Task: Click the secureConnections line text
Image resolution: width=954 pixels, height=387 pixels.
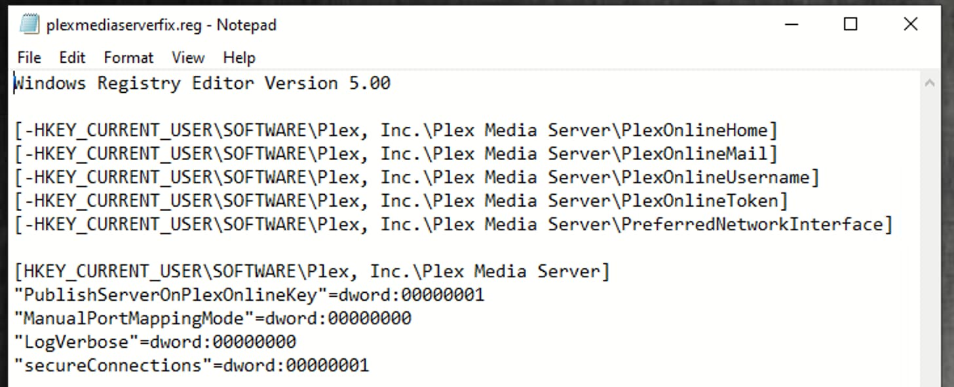Action: (x=192, y=365)
